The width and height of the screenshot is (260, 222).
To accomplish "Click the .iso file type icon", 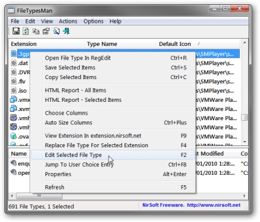I will click(x=13, y=90).
